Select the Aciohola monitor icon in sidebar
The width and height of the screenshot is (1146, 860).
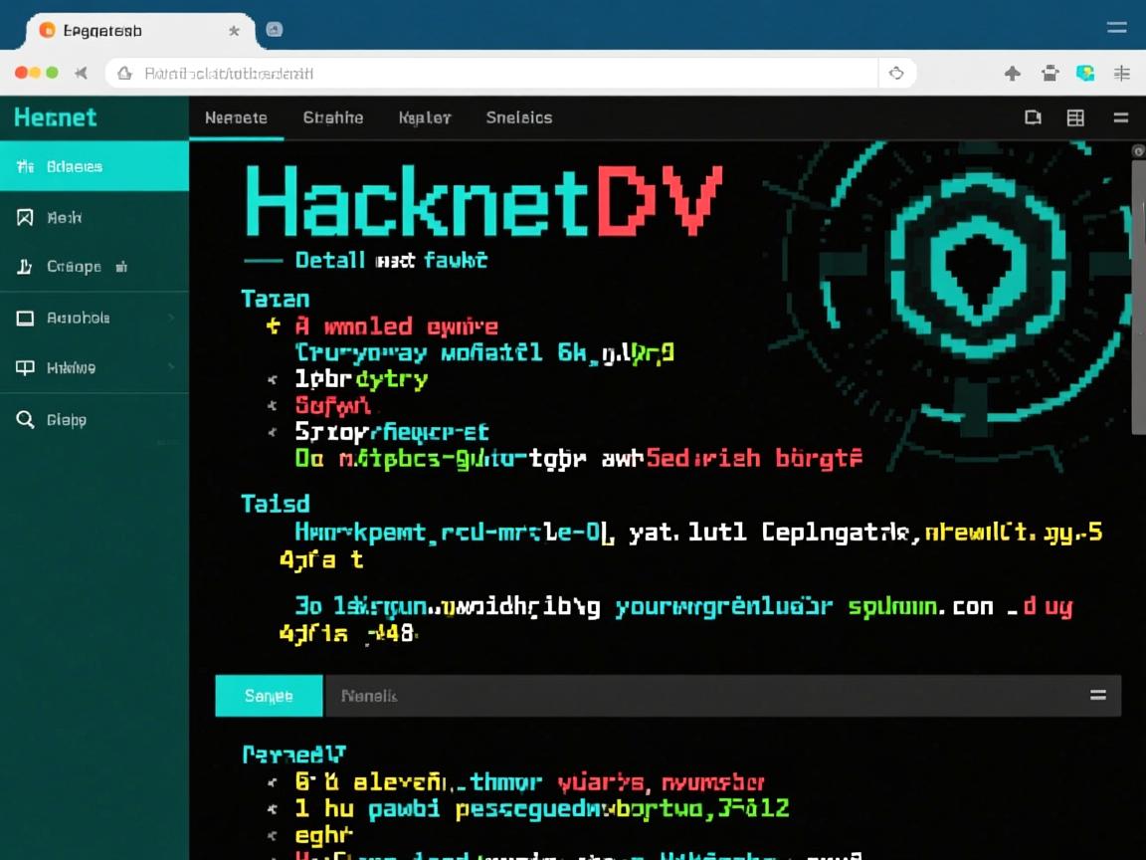click(25, 318)
